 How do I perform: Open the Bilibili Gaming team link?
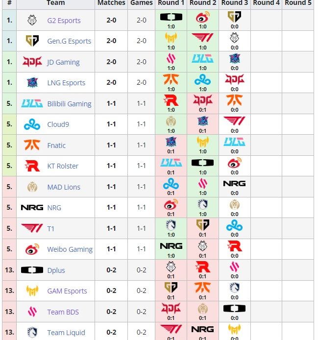pos(69,104)
